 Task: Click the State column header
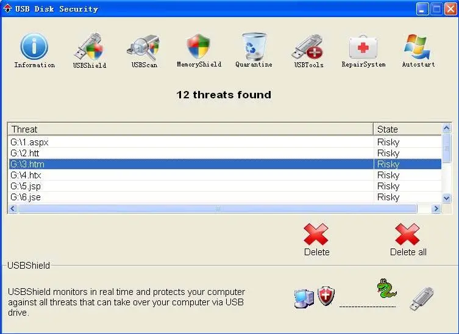click(407, 129)
